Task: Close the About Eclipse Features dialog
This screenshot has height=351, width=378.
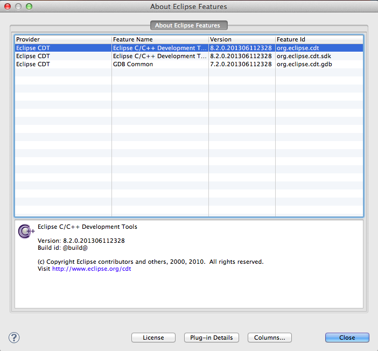Action: point(347,338)
